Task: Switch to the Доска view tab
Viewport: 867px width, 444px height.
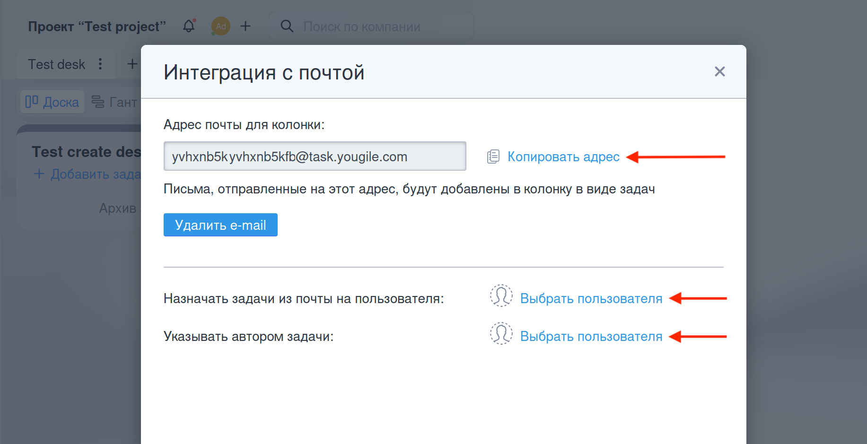Action: [53, 102]
